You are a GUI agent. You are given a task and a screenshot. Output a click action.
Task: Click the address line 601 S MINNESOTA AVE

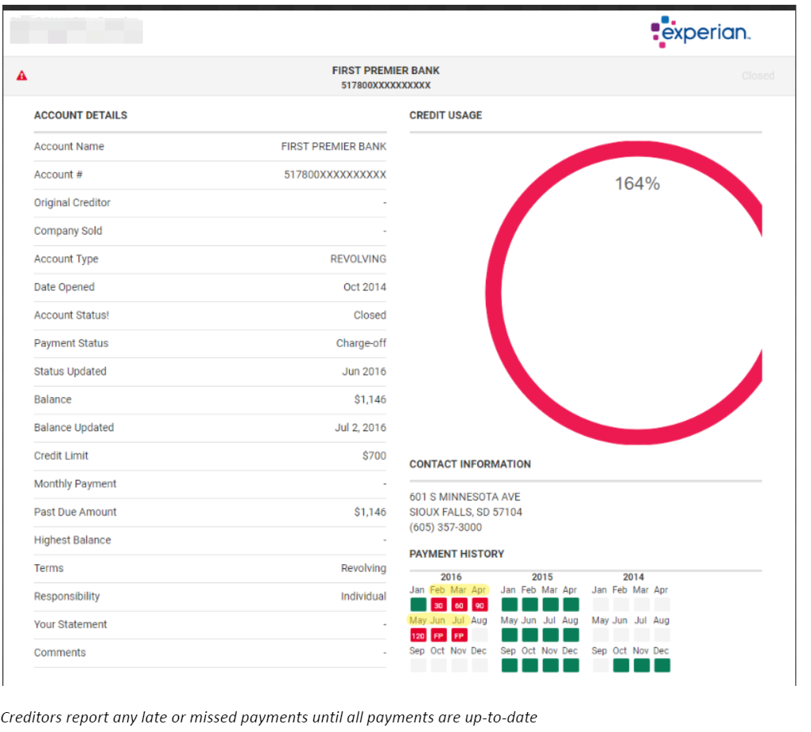point(465,497)
